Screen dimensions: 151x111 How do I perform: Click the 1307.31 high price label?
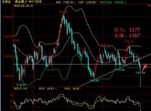click(x=63, y=12)
